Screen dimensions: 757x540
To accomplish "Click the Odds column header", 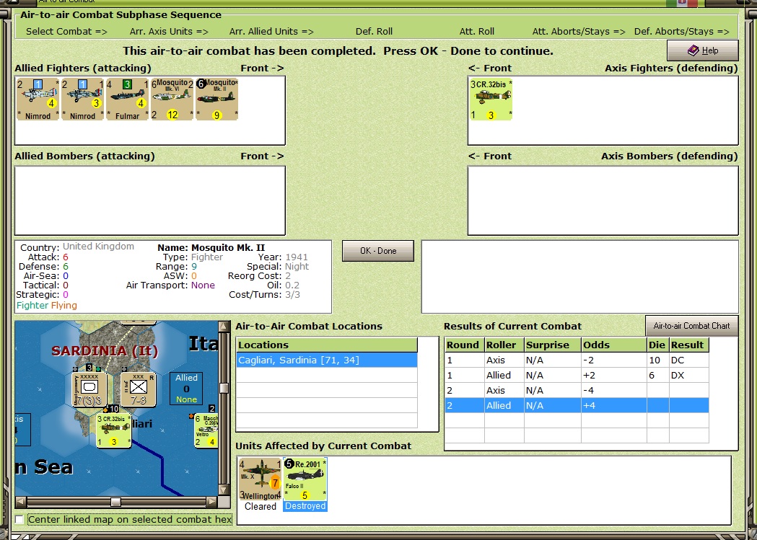I will [x=614, y=345].
